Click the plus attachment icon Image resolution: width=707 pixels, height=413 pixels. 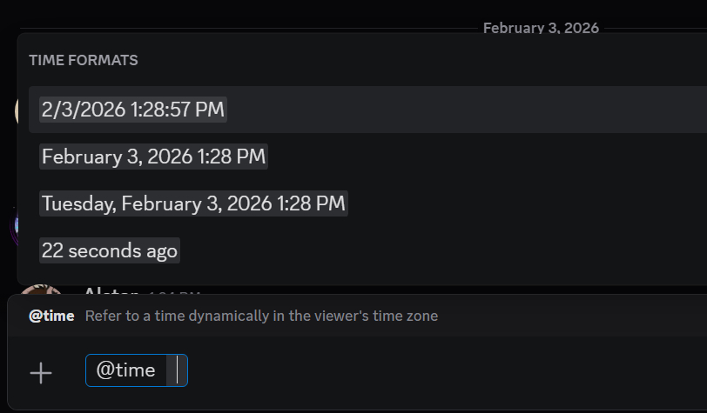41,373
